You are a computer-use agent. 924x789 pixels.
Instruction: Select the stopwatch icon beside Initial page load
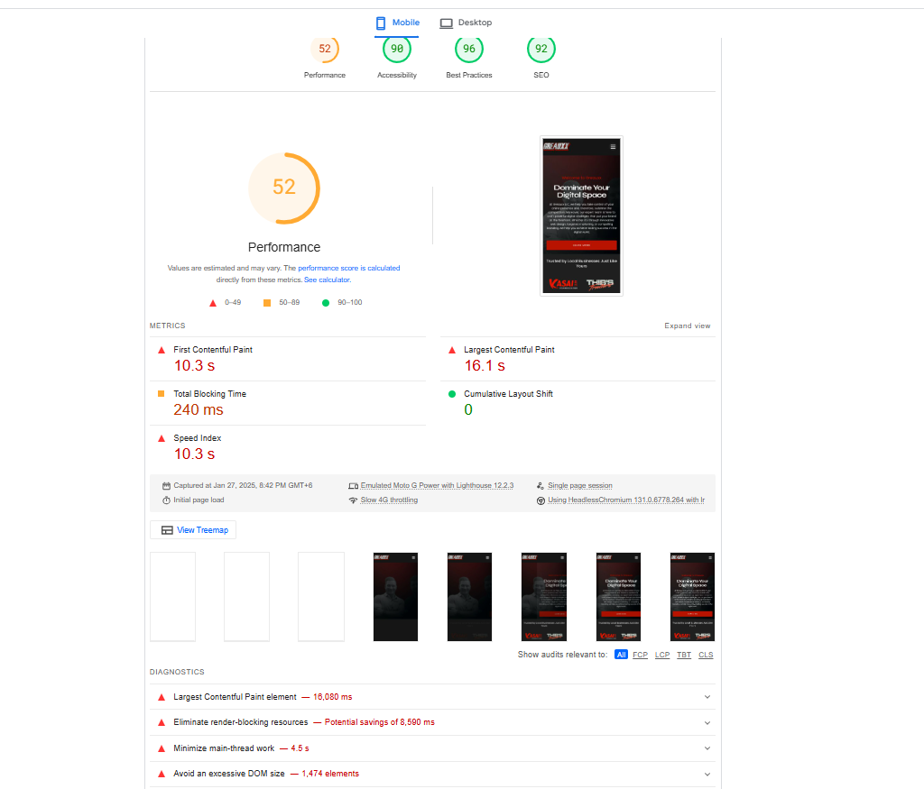point(166,499)
